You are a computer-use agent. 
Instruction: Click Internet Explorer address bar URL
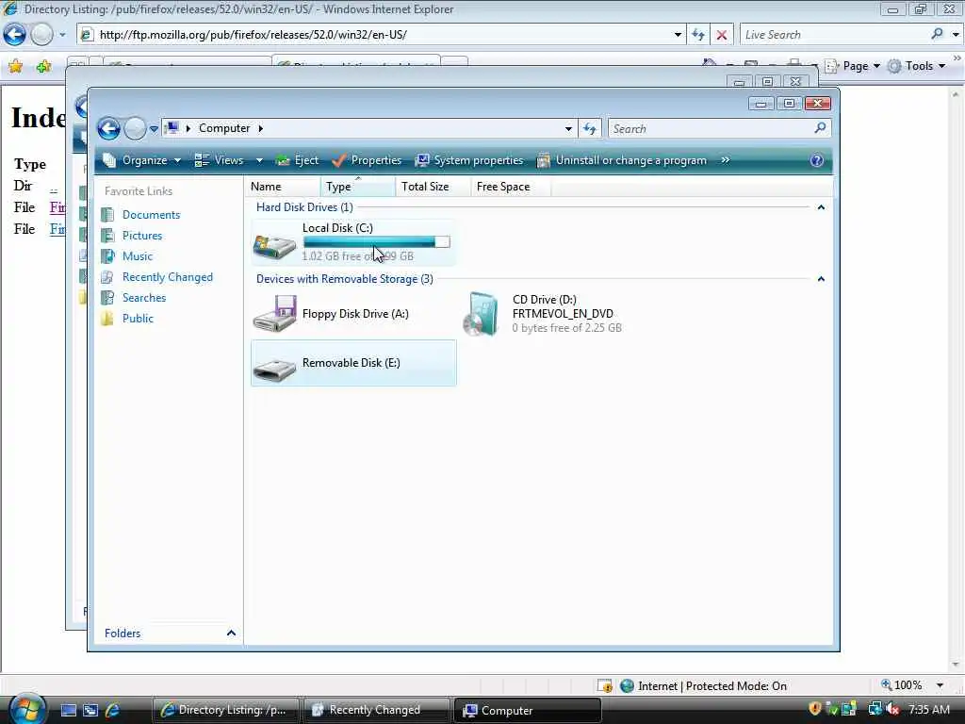point(253,35)
